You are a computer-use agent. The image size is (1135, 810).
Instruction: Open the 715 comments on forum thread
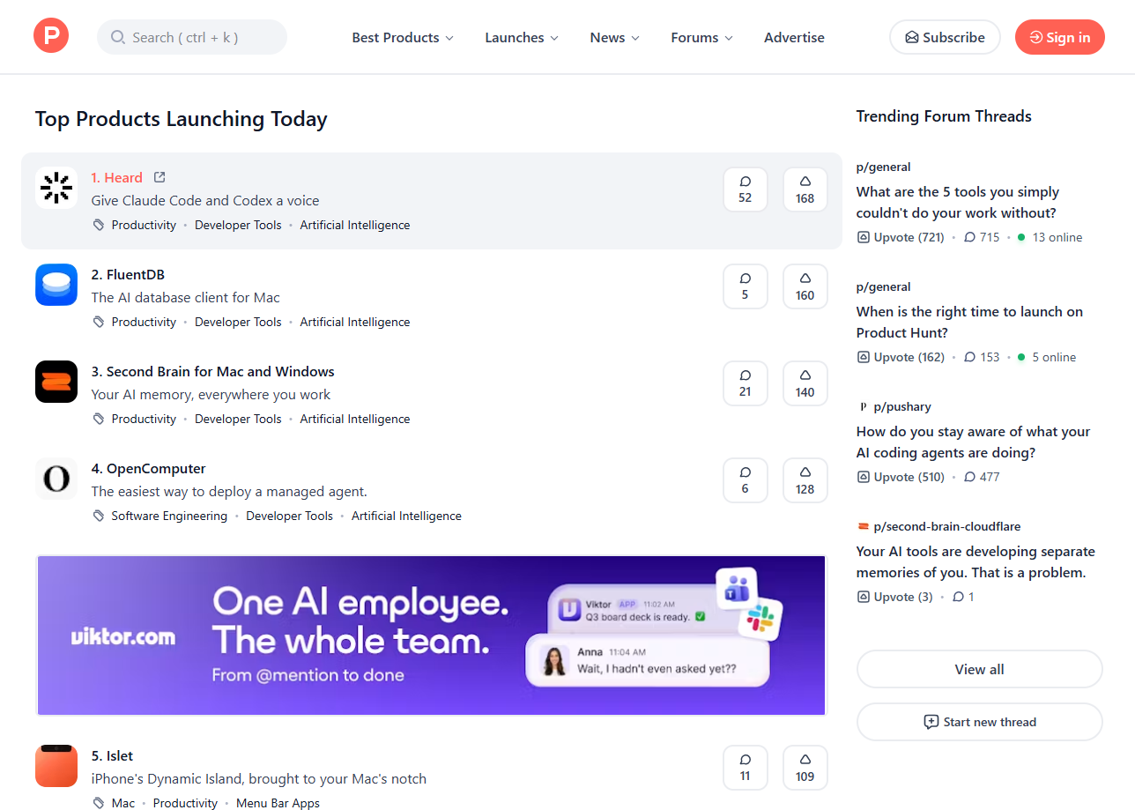982,237
